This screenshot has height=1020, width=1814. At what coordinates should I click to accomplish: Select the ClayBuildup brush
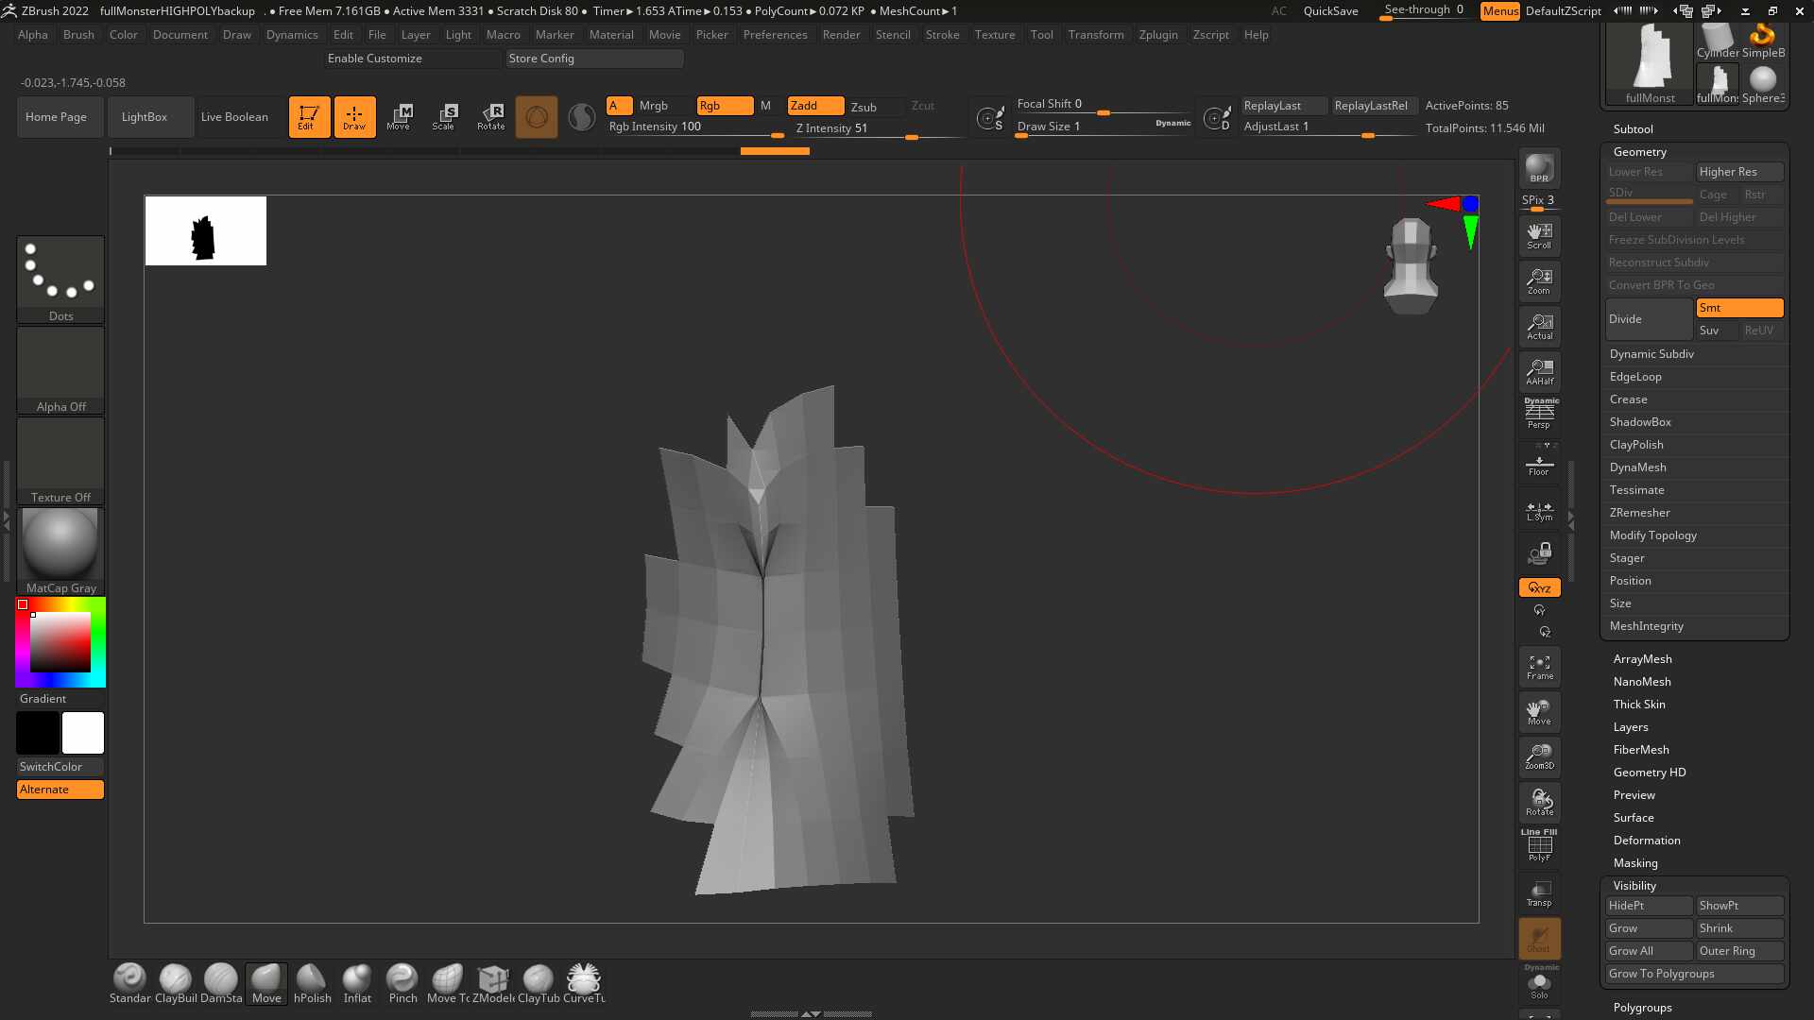(x=176, y=983)
